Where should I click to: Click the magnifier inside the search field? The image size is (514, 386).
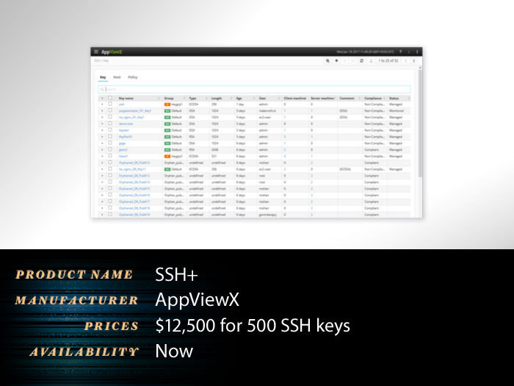coord(102,89)
